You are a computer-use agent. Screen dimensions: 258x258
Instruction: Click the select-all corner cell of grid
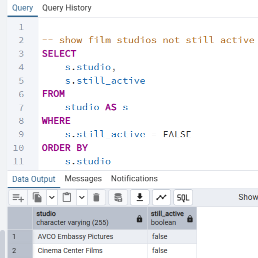pos(20,218)
